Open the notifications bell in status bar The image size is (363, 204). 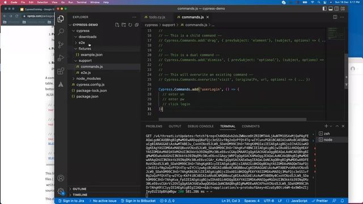[342, 201]
